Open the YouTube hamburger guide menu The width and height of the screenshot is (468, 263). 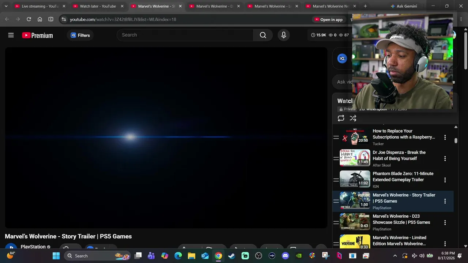11,35
